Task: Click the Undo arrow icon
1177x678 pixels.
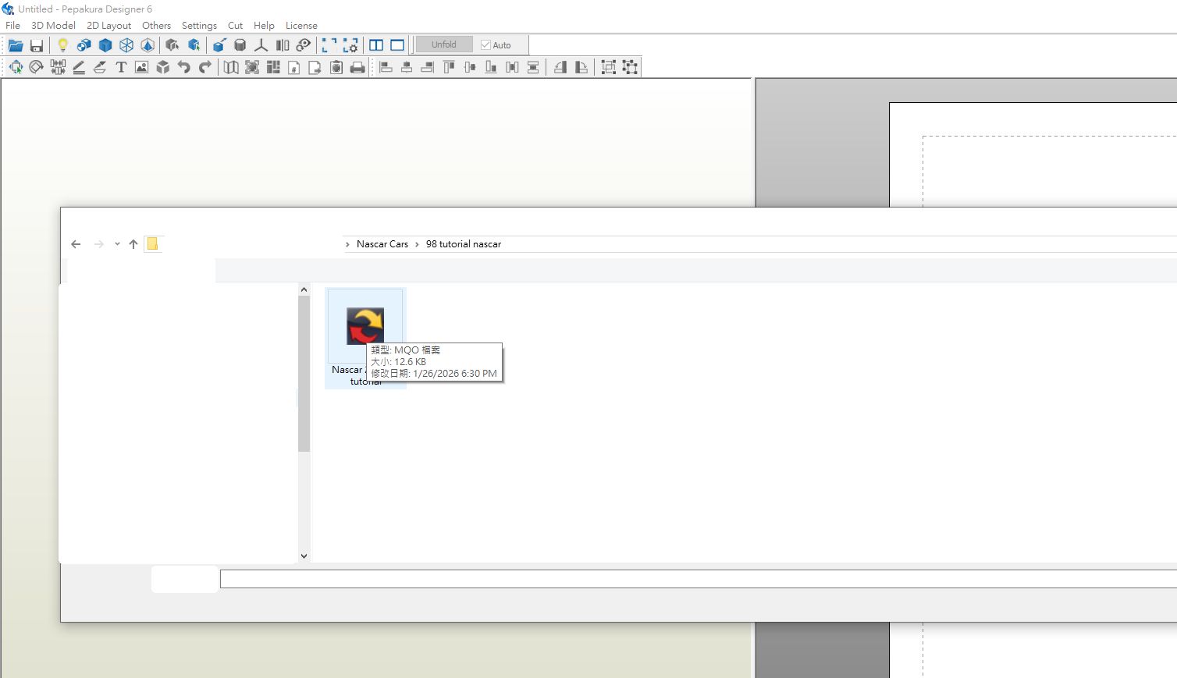Action: 183,67
